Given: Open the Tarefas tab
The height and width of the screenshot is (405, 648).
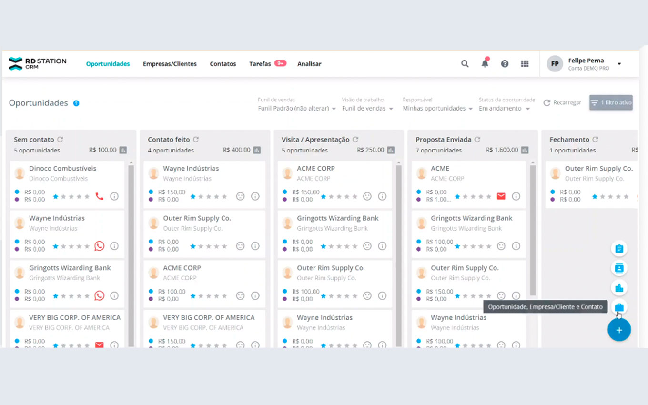Looking at the screenshot, I should 260,64.
